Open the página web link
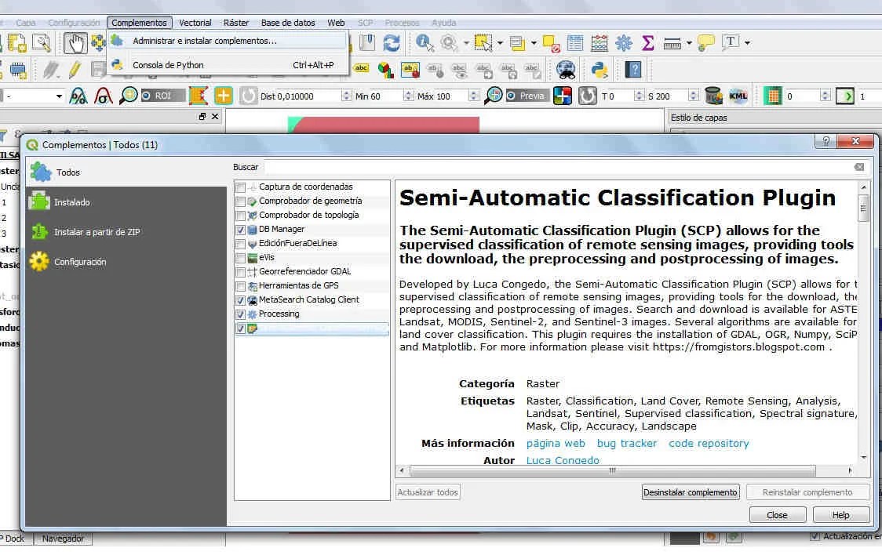The width and height of the screenshot is (882, 555). tap(556, 443)
